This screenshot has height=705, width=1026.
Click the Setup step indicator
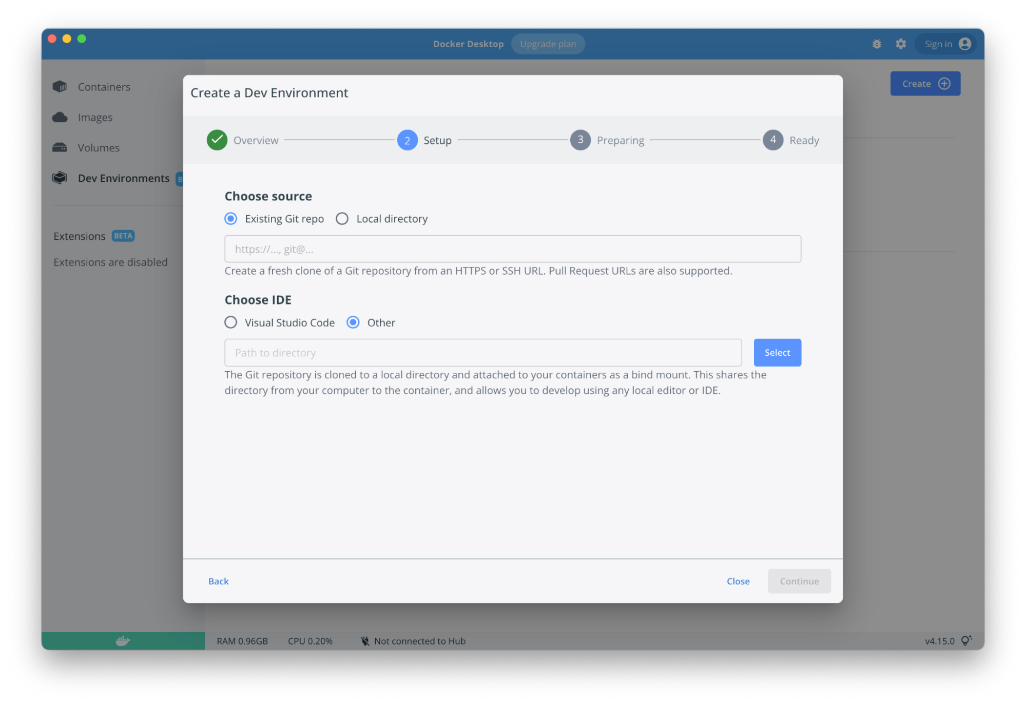coord(407,140)
